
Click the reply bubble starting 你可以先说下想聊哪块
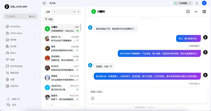159,54
